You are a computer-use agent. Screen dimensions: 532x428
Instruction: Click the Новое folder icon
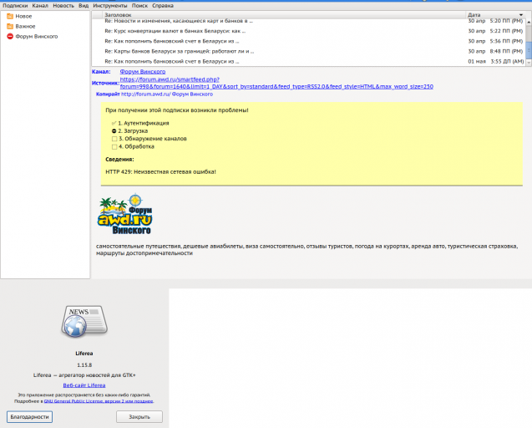coord(10,17)
